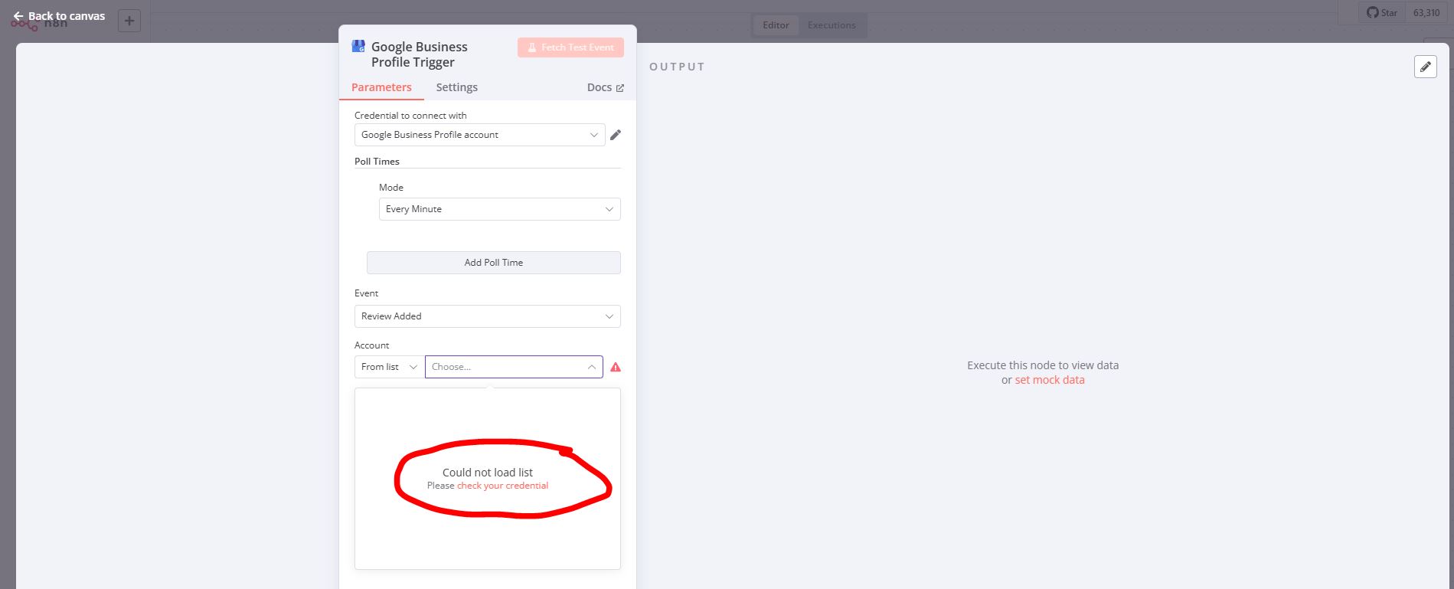1454x589 pixels.
Task: Open From list mode dropdown
Action: pyautogui.click(x=390, y=367)
